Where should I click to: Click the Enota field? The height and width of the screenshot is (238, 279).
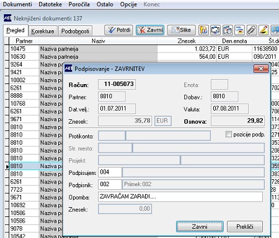coord(219,84)
